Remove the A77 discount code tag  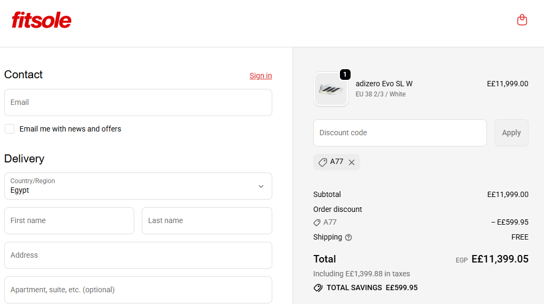point(352,162)
